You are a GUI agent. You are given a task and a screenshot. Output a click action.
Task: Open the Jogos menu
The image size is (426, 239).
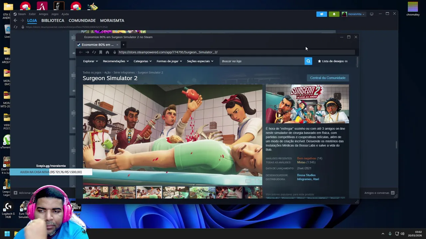click(55, 14)
